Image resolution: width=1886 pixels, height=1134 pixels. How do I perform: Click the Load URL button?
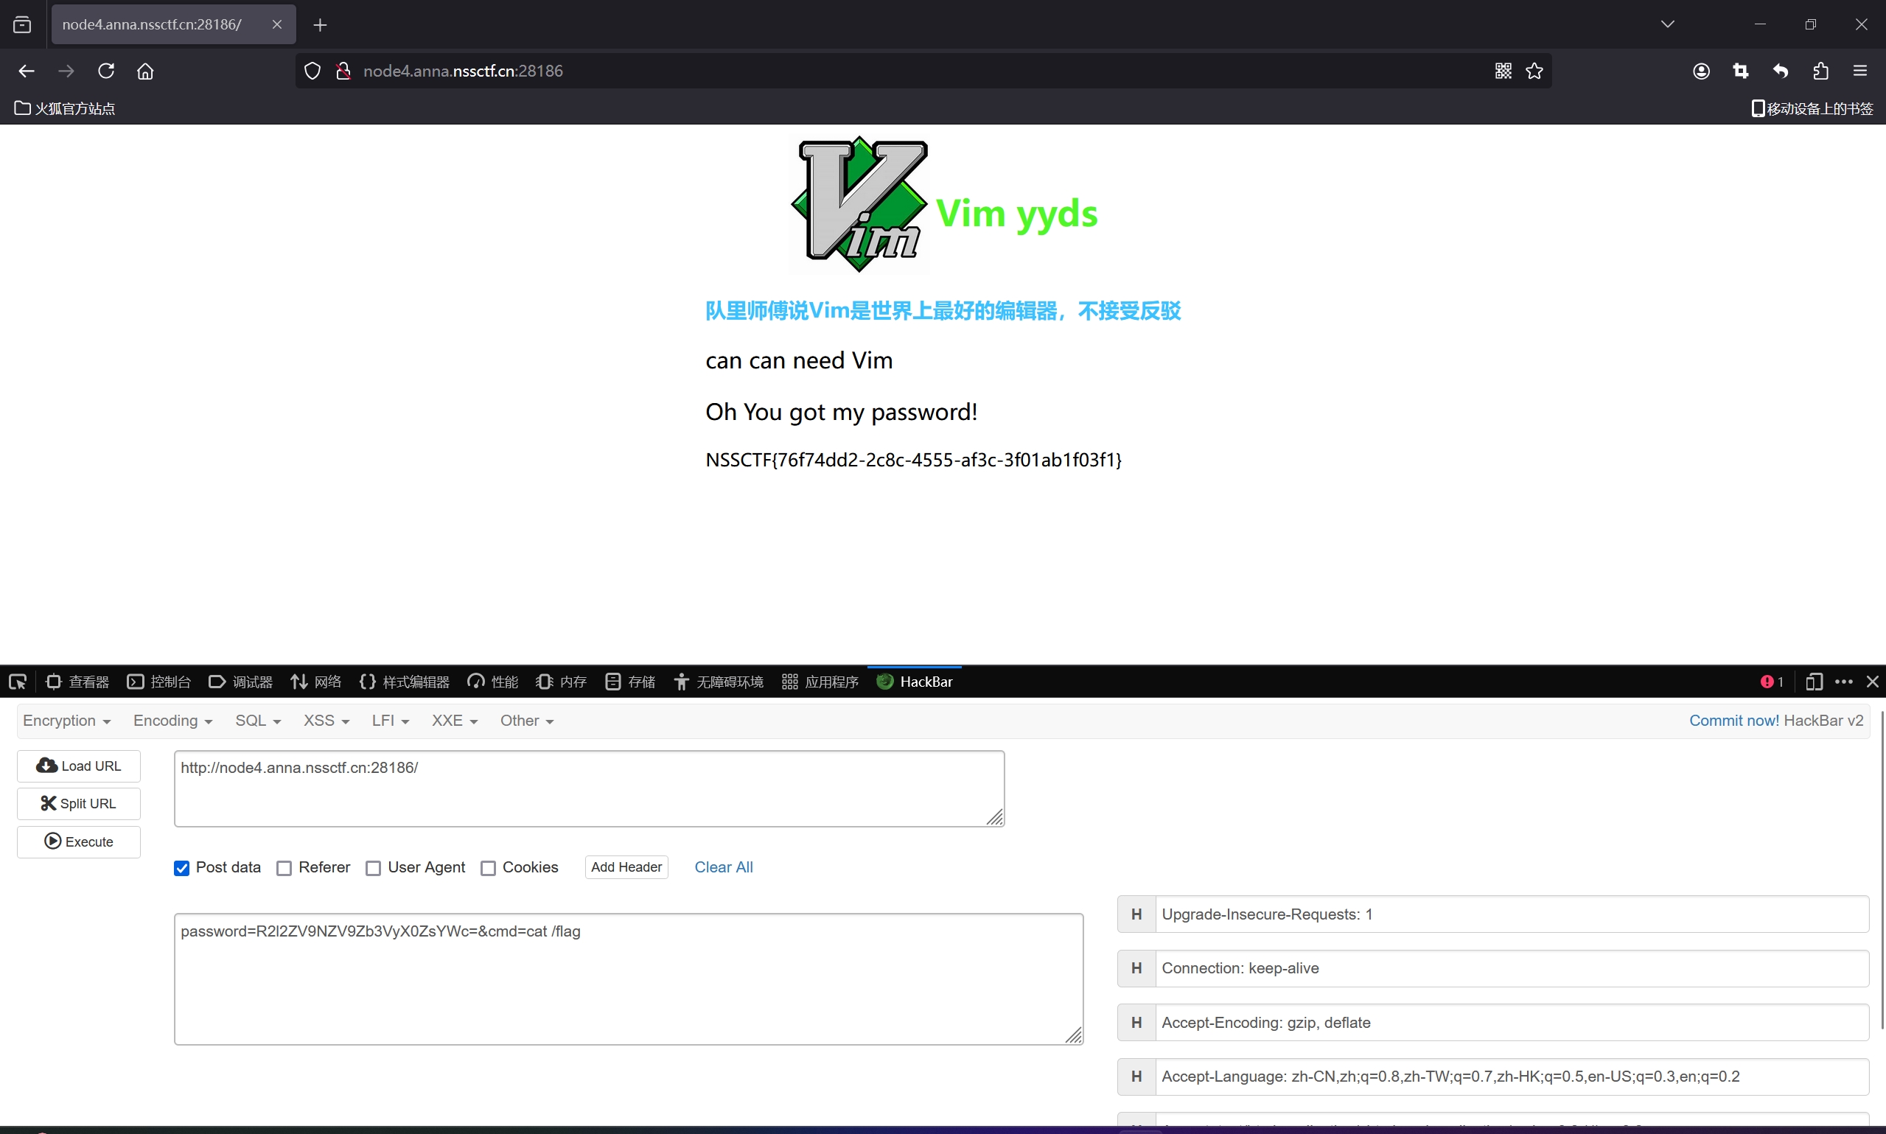79,766
